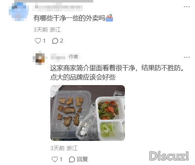Open replies via top comment bubble icon
Image resolution: width=195 pixels, height=165 pixels.
click(55, 41)
